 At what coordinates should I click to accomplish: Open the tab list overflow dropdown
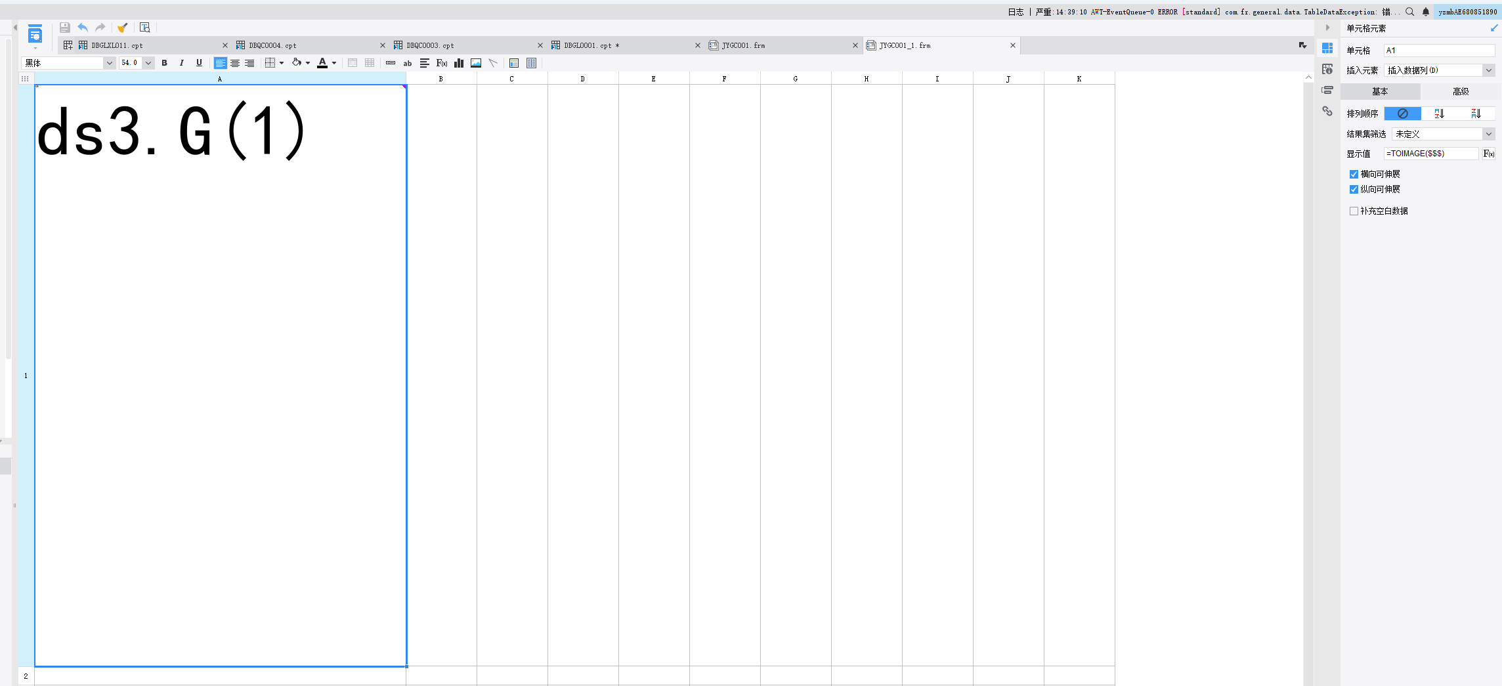(1303, 45)
